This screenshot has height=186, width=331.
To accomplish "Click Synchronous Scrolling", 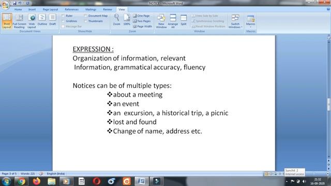I will (208, 21).
